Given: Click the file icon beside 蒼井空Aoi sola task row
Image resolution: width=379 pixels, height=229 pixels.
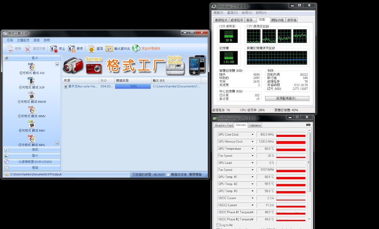Looking at the screenshot, I should (x=65, y=86).
